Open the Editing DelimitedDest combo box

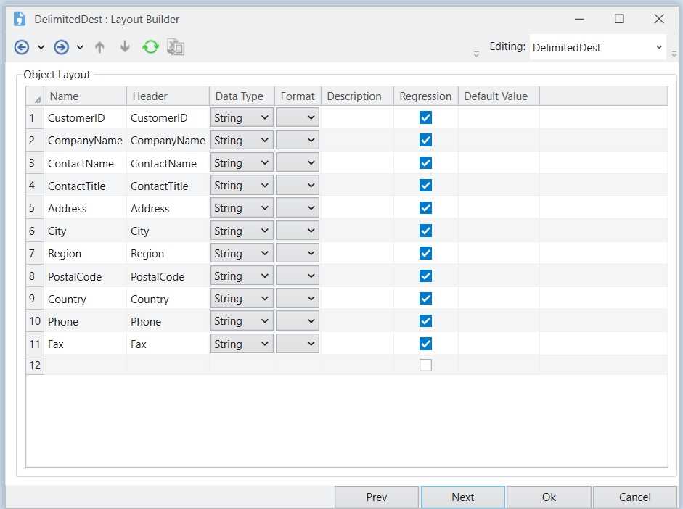597,47
